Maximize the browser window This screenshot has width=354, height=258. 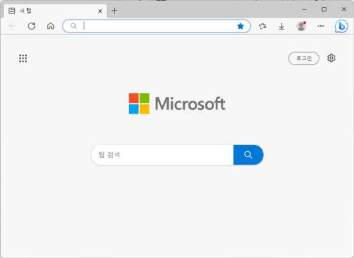(324, 9)
